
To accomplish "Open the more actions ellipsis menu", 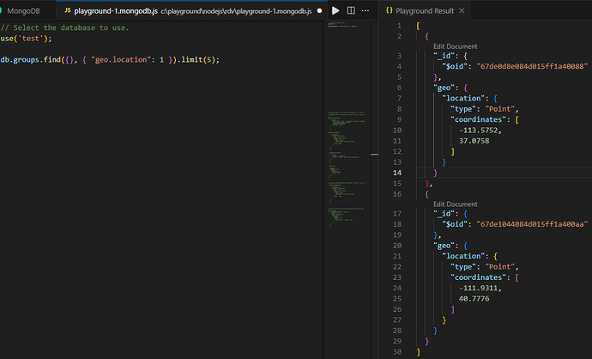I will pos(365,10).
